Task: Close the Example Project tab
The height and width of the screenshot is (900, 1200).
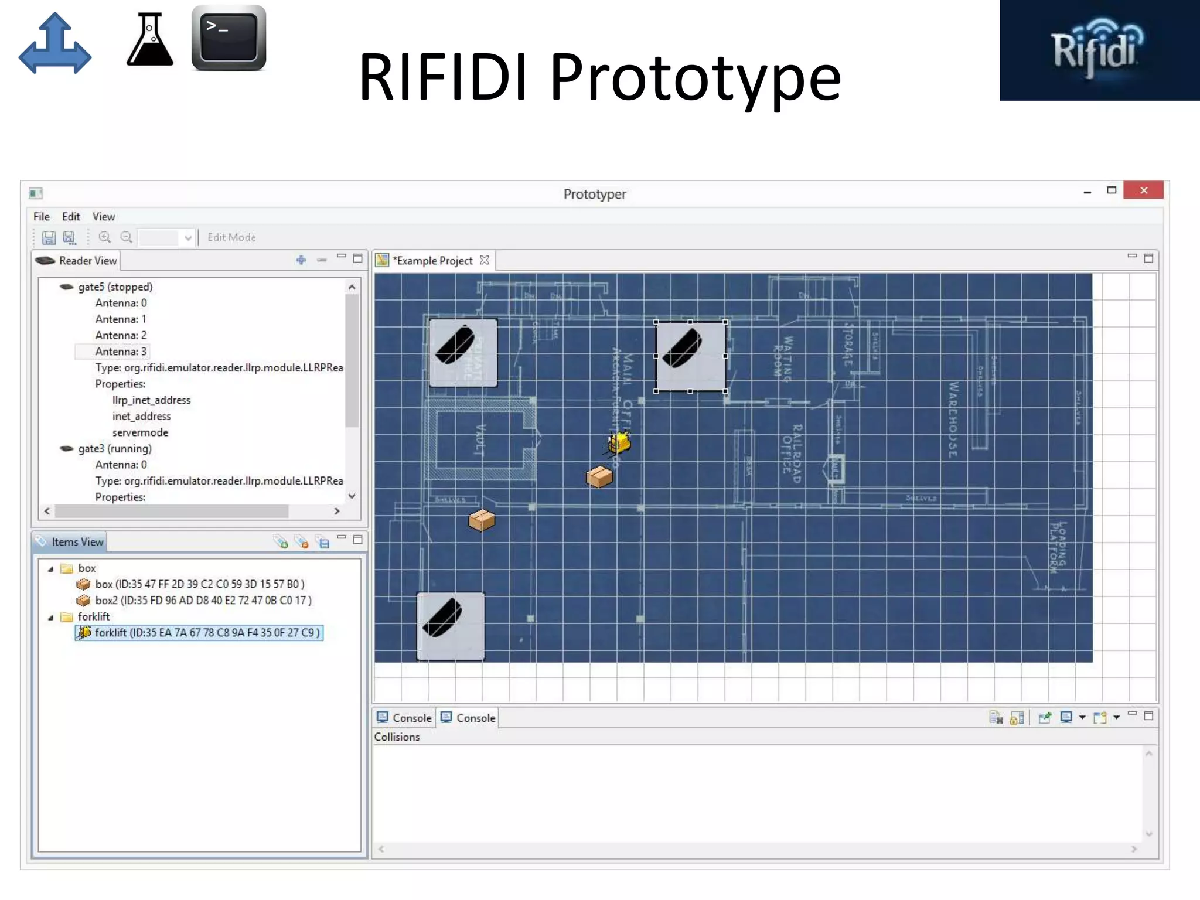Action: point(484,260)
